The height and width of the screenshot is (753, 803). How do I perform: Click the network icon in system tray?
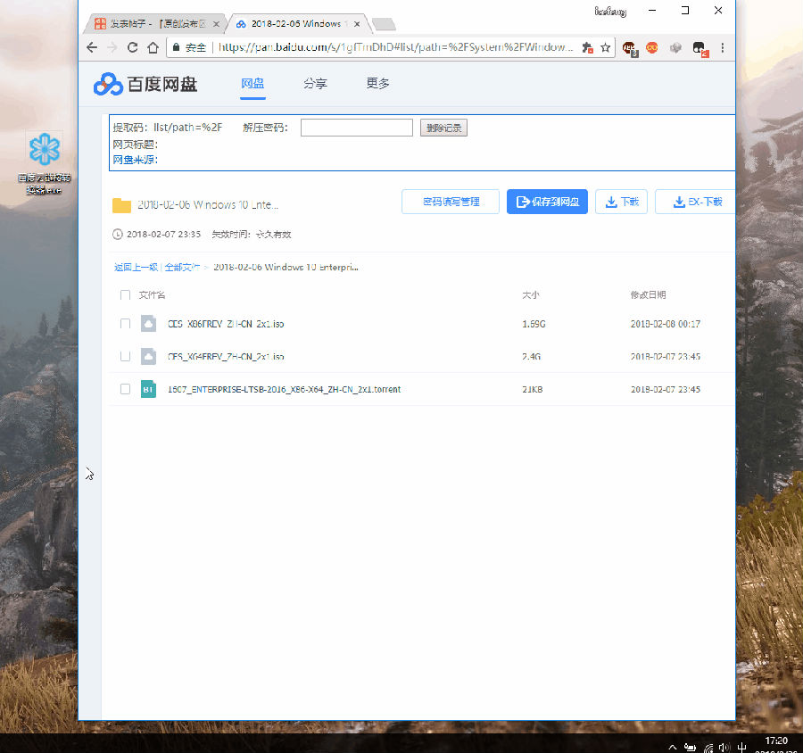[x=708, y=748]
